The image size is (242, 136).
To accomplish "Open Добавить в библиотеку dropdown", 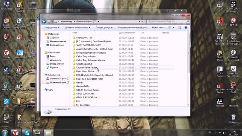I will coord(78,28).
